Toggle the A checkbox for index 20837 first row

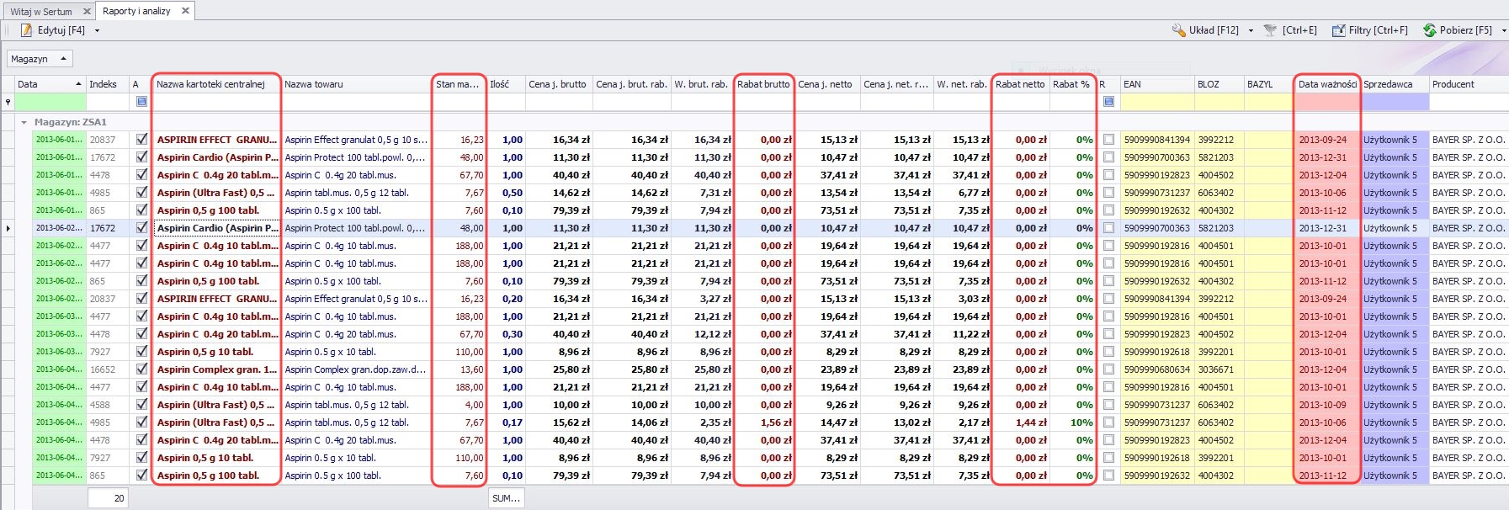click(x=141, y=140)
